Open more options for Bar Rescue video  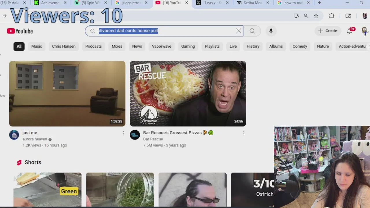click(x=244, y=133)
